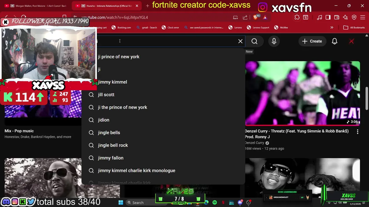Choose 'ji the prince of new york' suggestion
369x207 pixels.
(163, 107)
